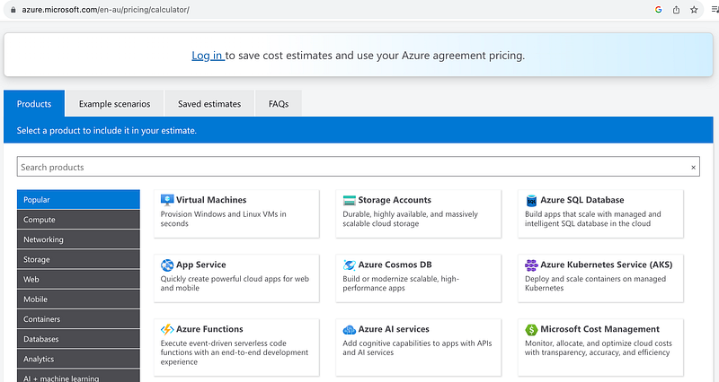Add Virtual Machines to the estimate
This screenshot has width=719, height=382.
click(236, 214)
